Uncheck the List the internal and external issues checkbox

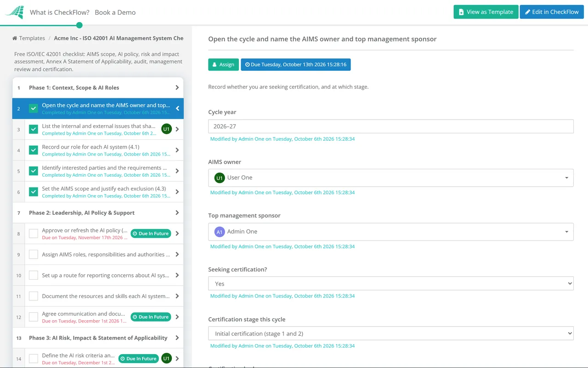[x=34, y=129]
